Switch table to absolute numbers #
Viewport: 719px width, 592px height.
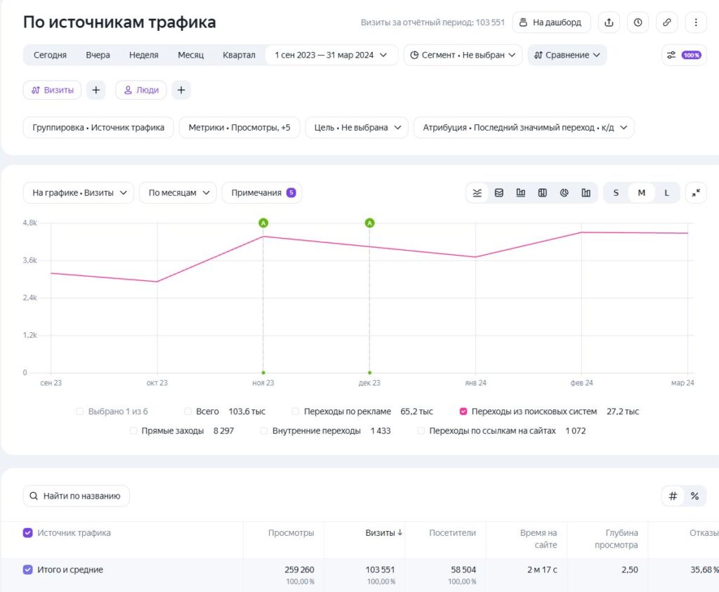[x=673, y=496]
